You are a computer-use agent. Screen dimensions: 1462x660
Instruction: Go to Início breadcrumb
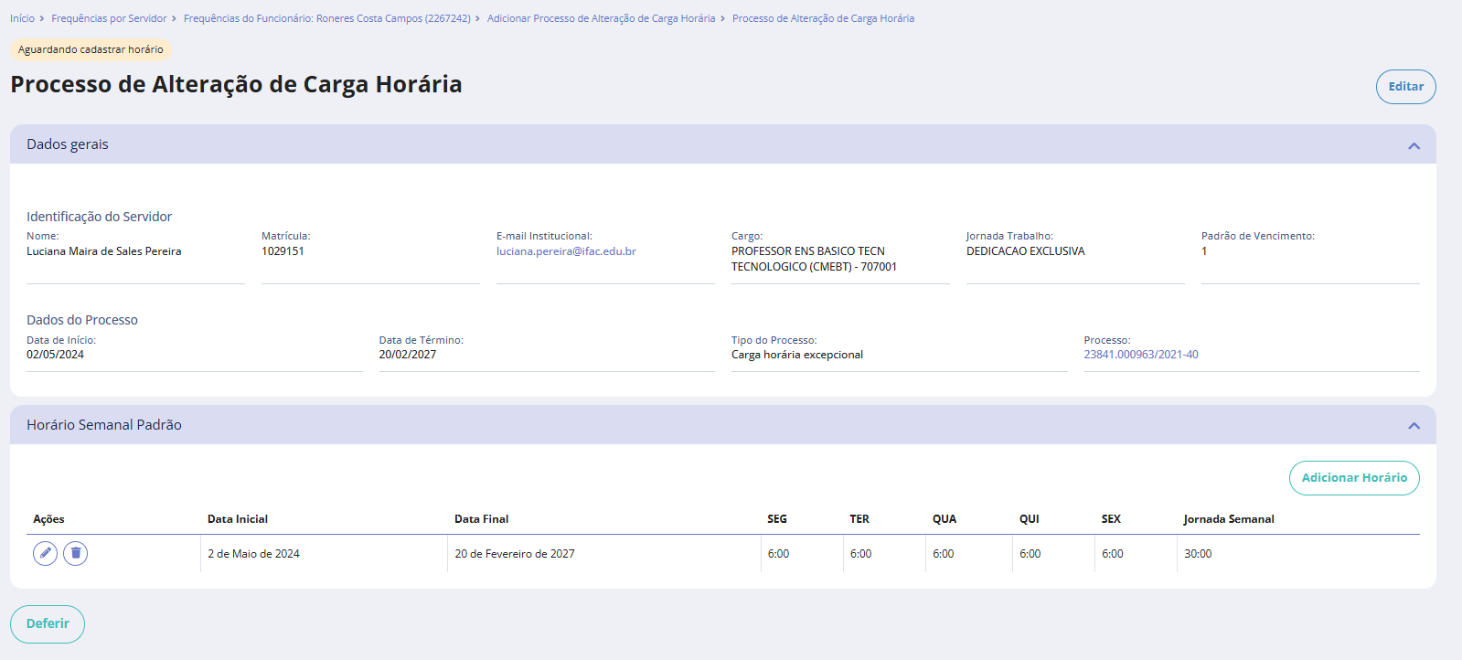22,18
